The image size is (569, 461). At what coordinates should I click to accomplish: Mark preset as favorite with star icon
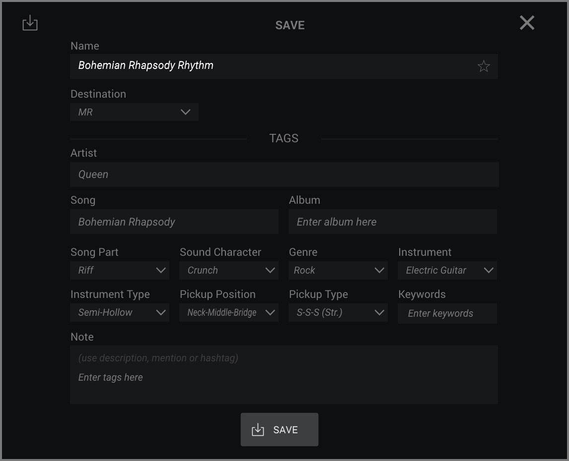484,66
